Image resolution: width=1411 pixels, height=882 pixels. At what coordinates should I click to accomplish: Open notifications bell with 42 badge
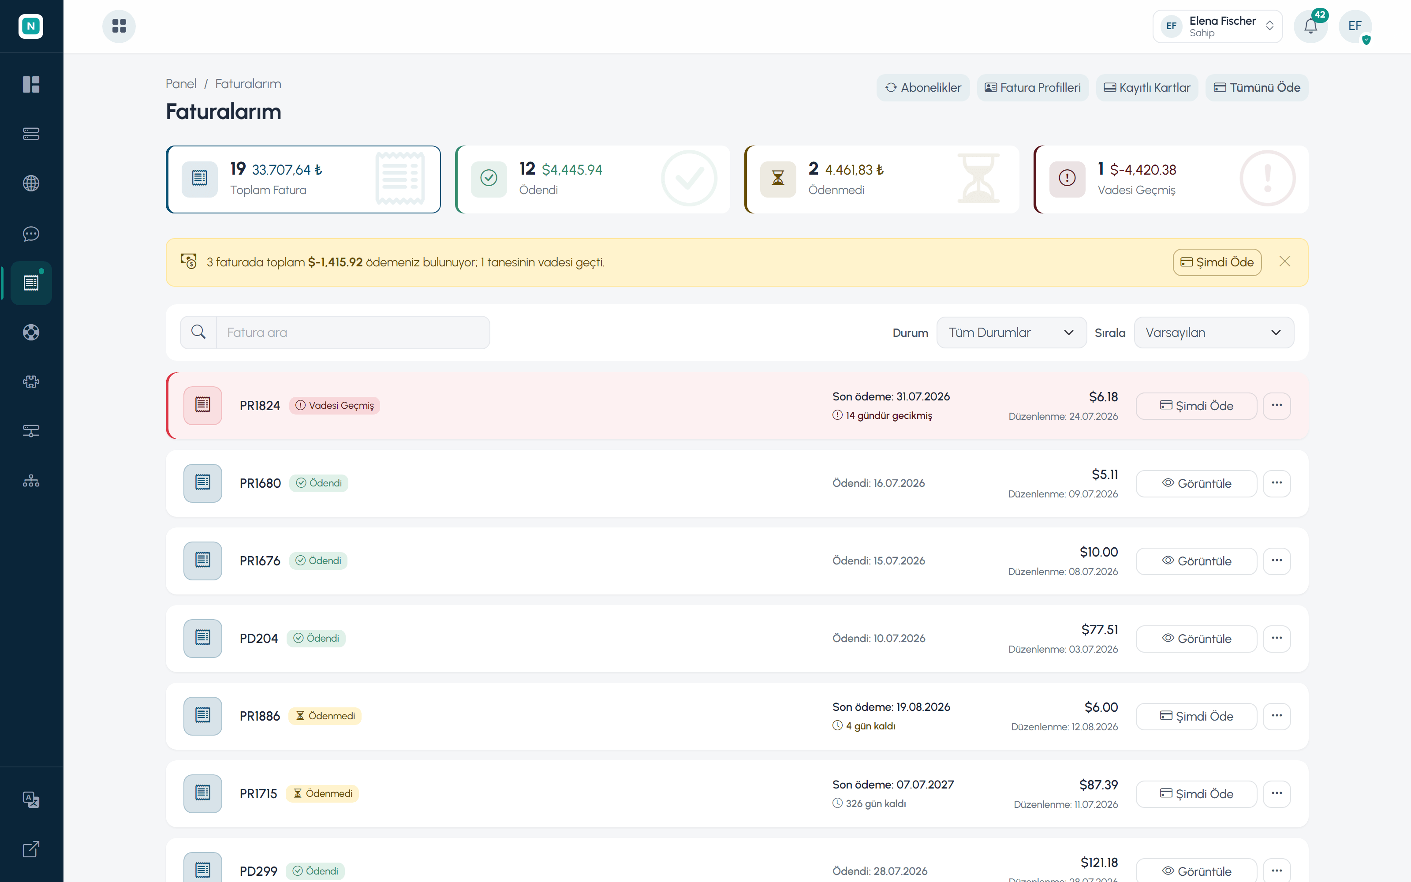tap(1311, 26)
